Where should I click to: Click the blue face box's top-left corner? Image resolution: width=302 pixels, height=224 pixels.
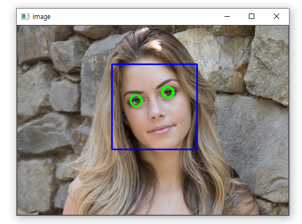pos(112,65)
